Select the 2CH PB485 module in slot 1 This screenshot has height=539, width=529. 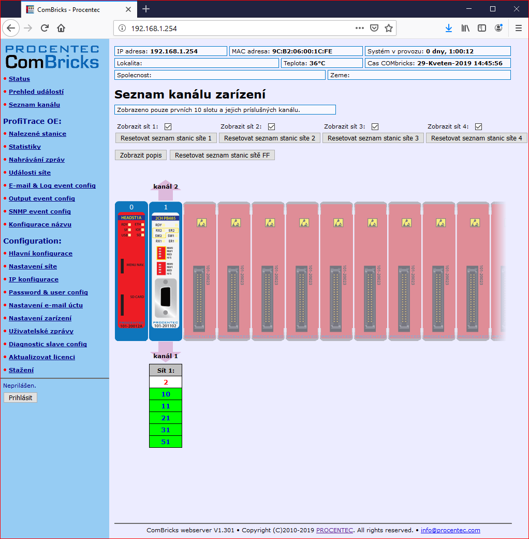pyautogui.click(x=166, y=271)
